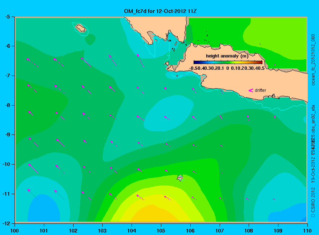Click the "drifter" legend label
The width and height of the screenshot is (319, 235).
(260, 90)
